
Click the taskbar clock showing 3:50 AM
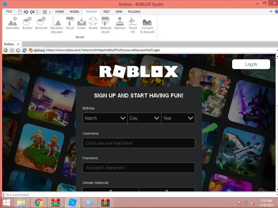[x=266, y=201]
